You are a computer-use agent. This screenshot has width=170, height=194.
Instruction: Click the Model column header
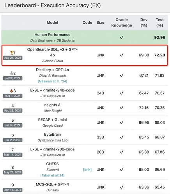click(53, 23)
